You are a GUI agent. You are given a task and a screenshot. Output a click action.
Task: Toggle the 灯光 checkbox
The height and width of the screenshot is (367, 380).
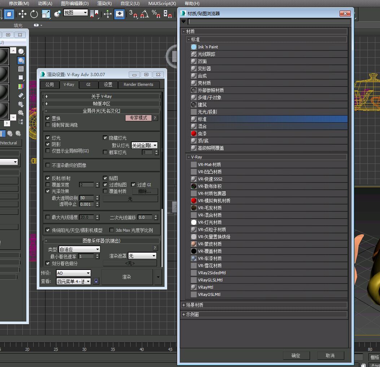click(x=48, y=138)
